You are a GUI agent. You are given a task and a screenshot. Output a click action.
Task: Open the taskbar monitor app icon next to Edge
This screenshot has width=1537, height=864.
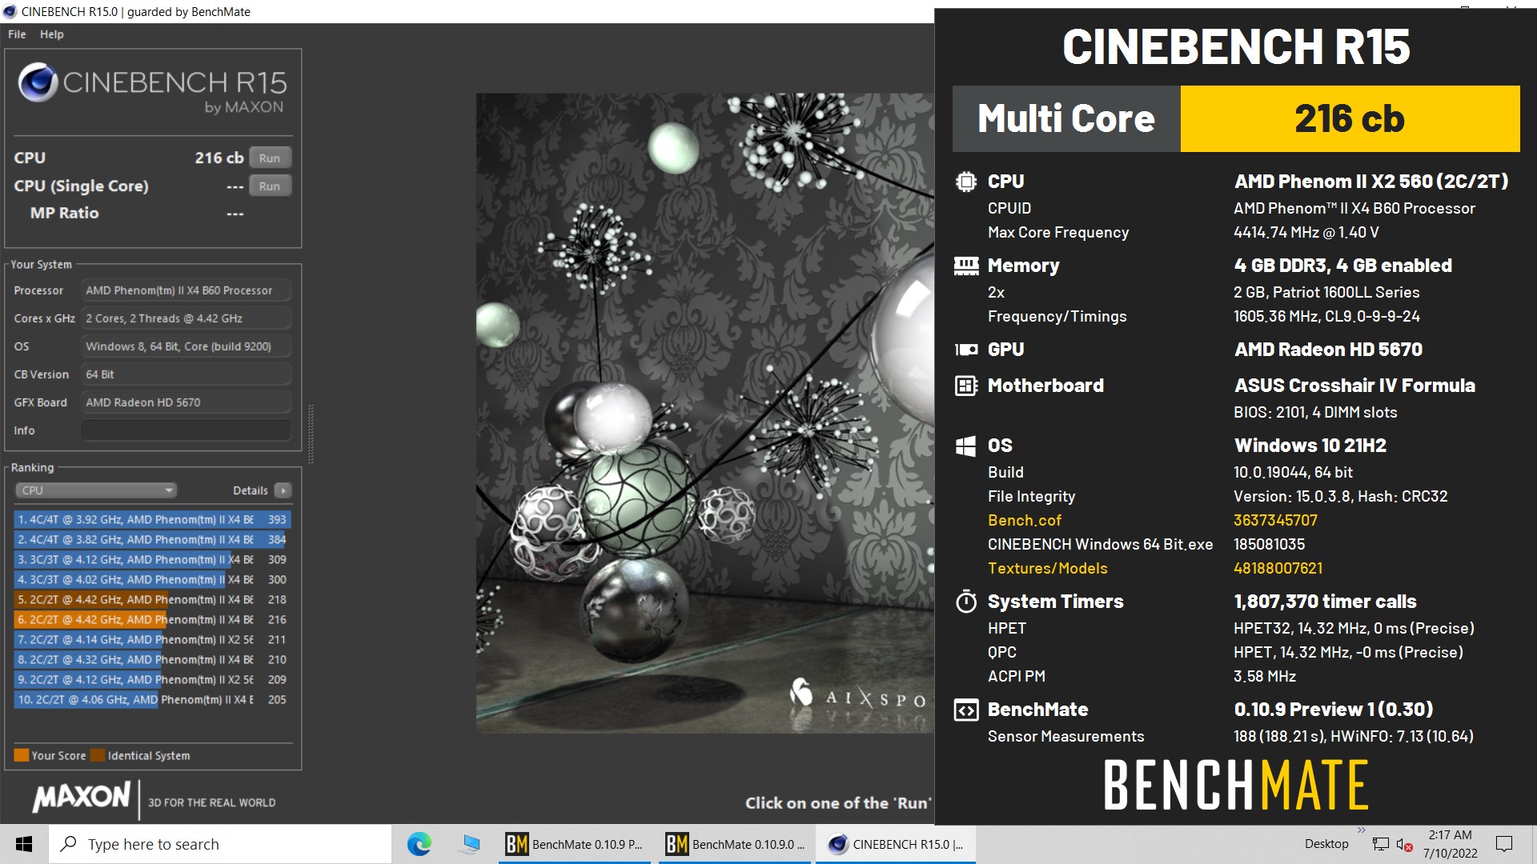pos(470,844)
